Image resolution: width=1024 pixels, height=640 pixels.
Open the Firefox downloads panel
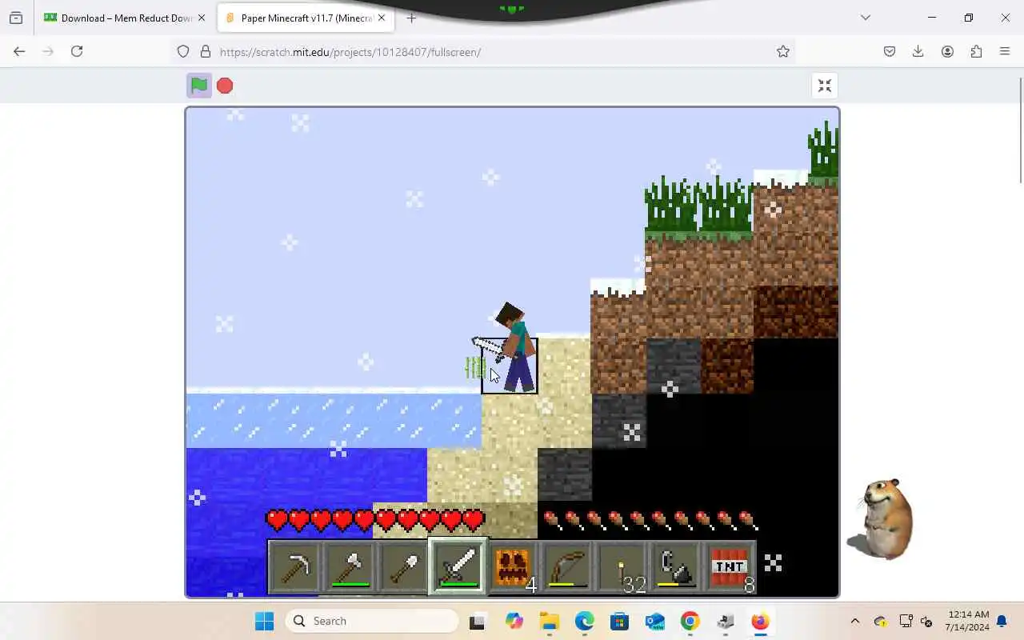coord(918,51)
